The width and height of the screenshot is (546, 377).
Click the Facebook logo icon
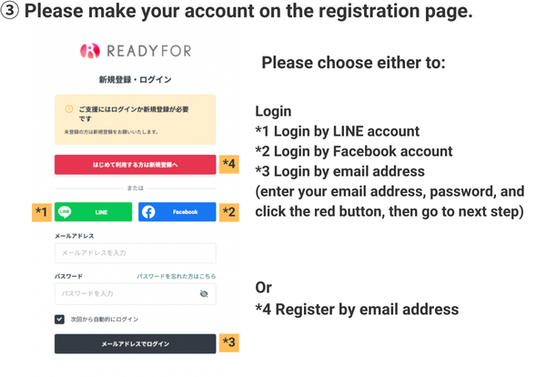click(x=149, y=211)
